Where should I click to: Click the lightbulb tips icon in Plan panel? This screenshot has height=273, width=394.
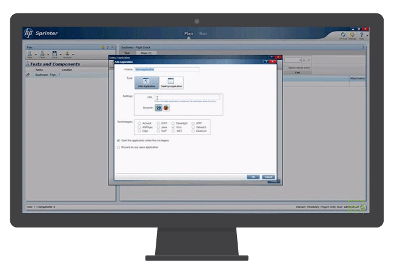(102, 47)
